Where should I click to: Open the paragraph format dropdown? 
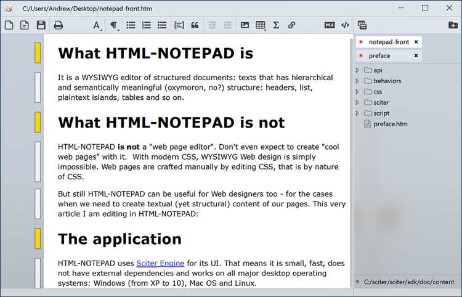click(115, 25)
